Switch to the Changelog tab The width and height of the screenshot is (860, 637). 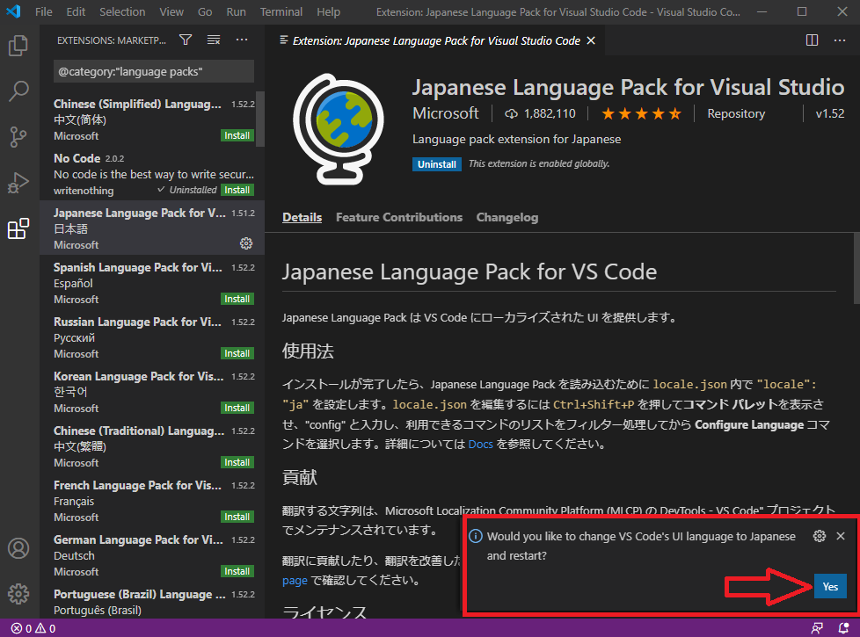point(507,218)
